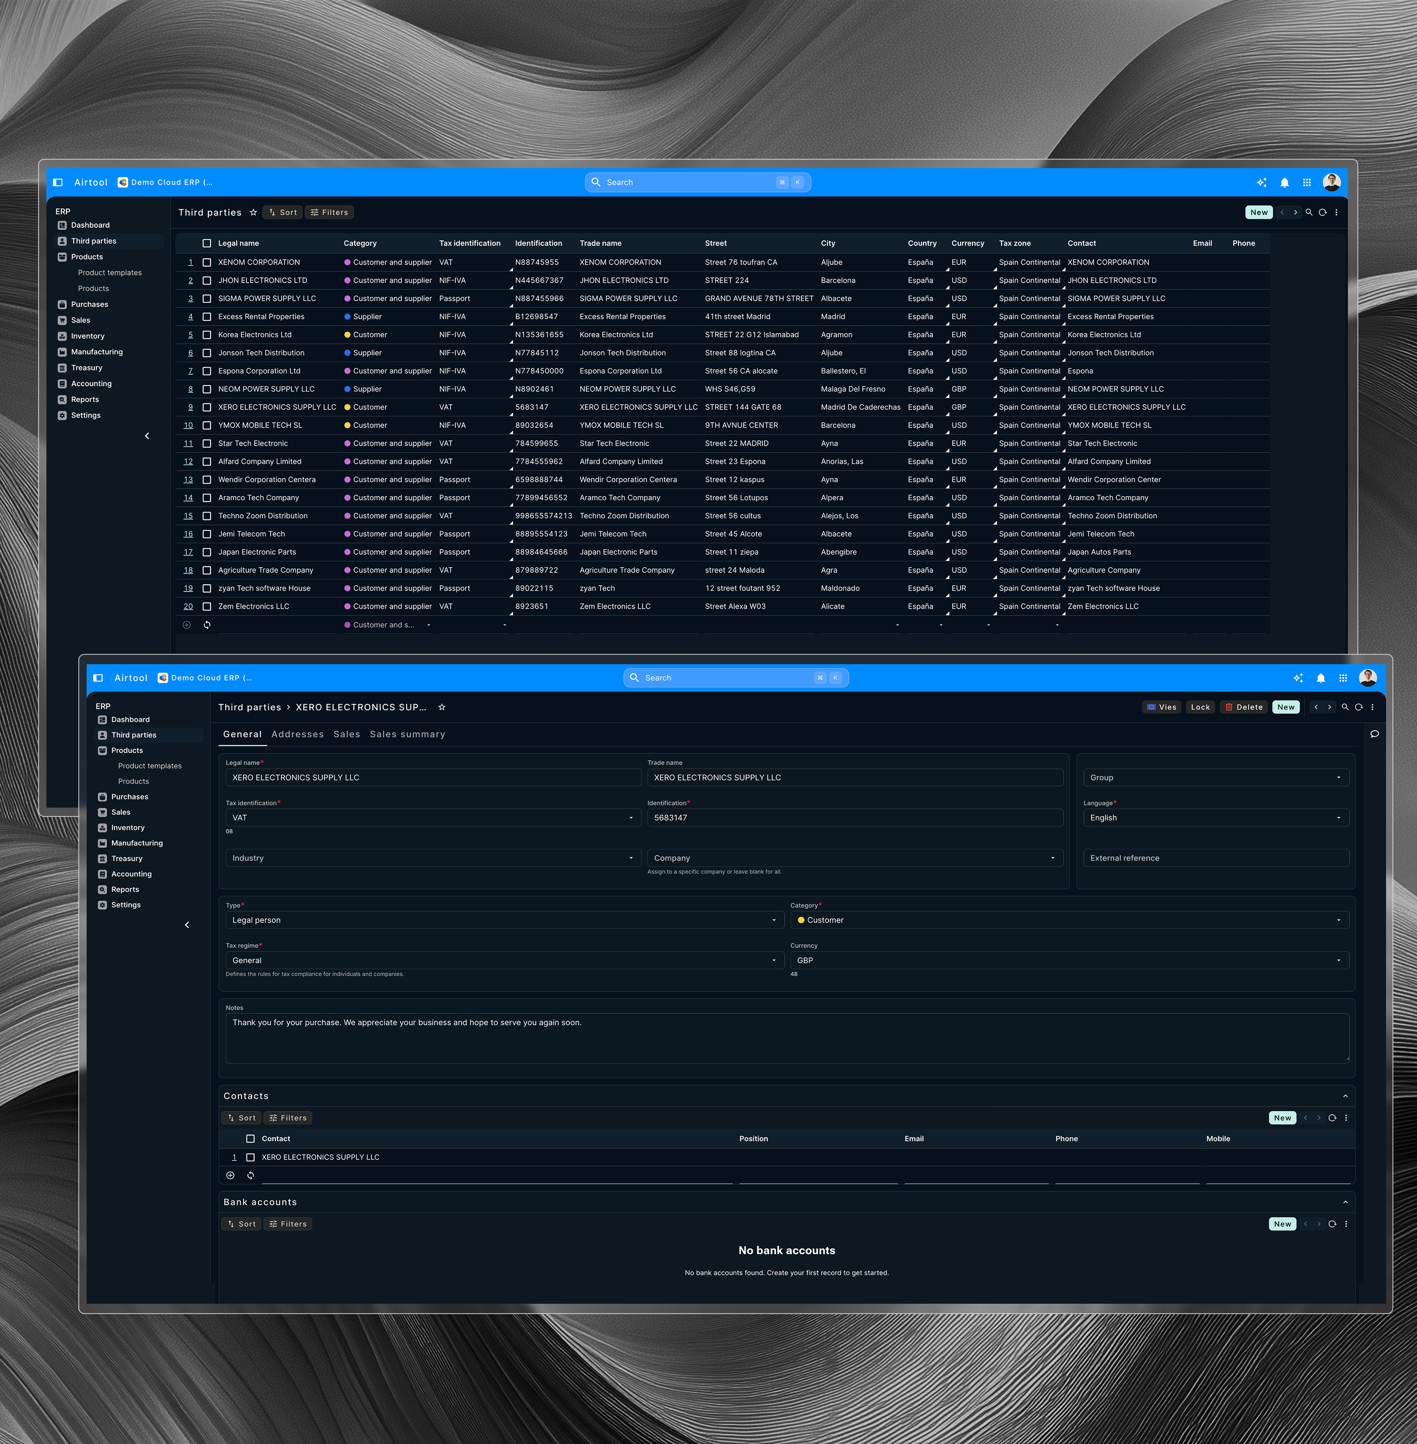The height and width of the screenshot is (1444, 1417).
Task: Check the box for XENOM CORPORATION row
Action: tap(207, 262)
